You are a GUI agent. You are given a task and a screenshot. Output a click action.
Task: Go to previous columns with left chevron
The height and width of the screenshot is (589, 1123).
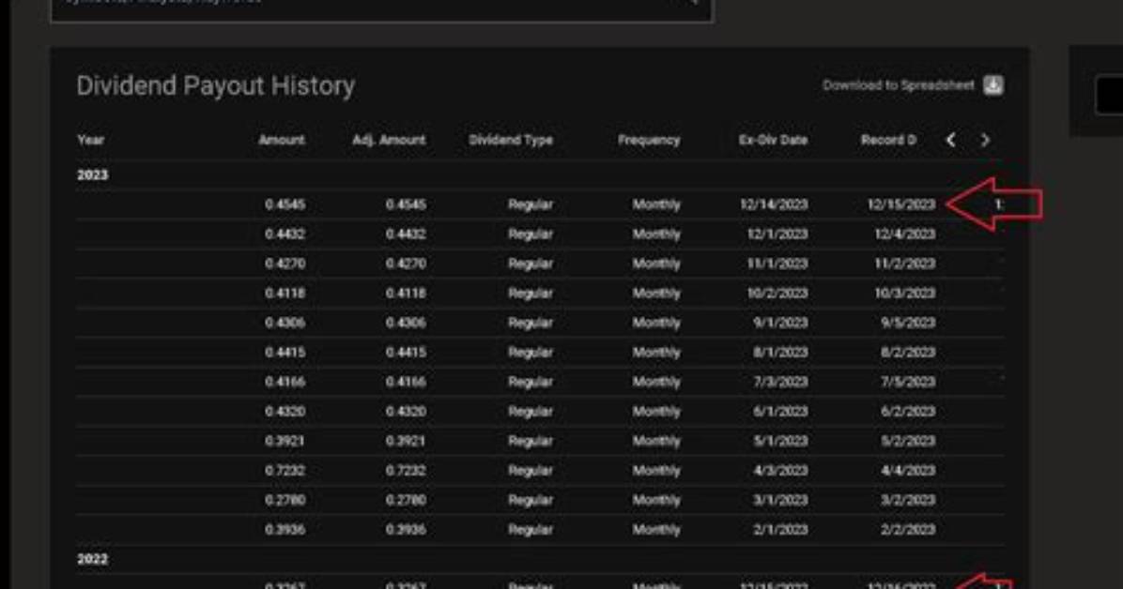(950, 141)
